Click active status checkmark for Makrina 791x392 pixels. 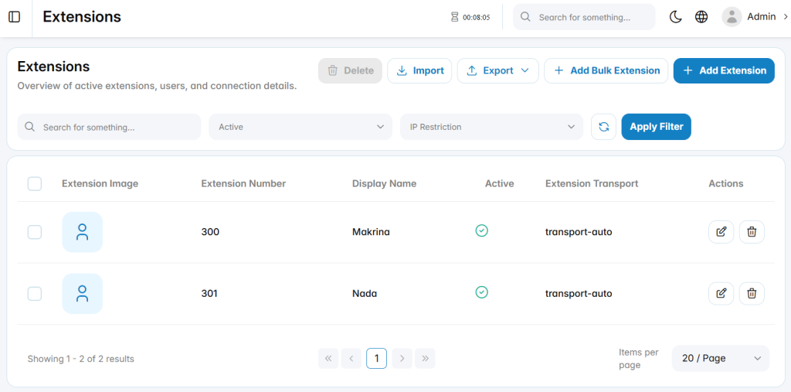[x=482, y=231]
